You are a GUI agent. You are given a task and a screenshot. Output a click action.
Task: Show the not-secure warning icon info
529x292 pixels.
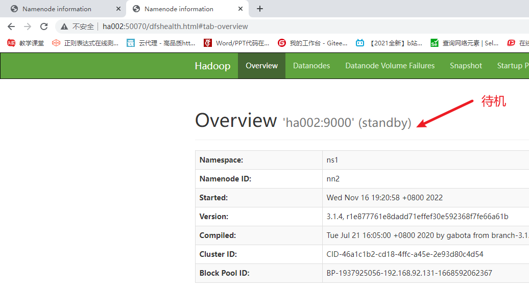[x=64, y=26]
